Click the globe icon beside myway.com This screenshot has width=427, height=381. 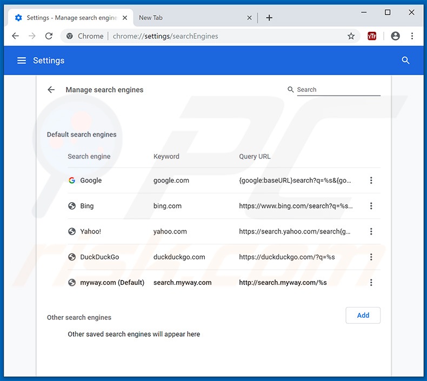[x=72, y=283]
